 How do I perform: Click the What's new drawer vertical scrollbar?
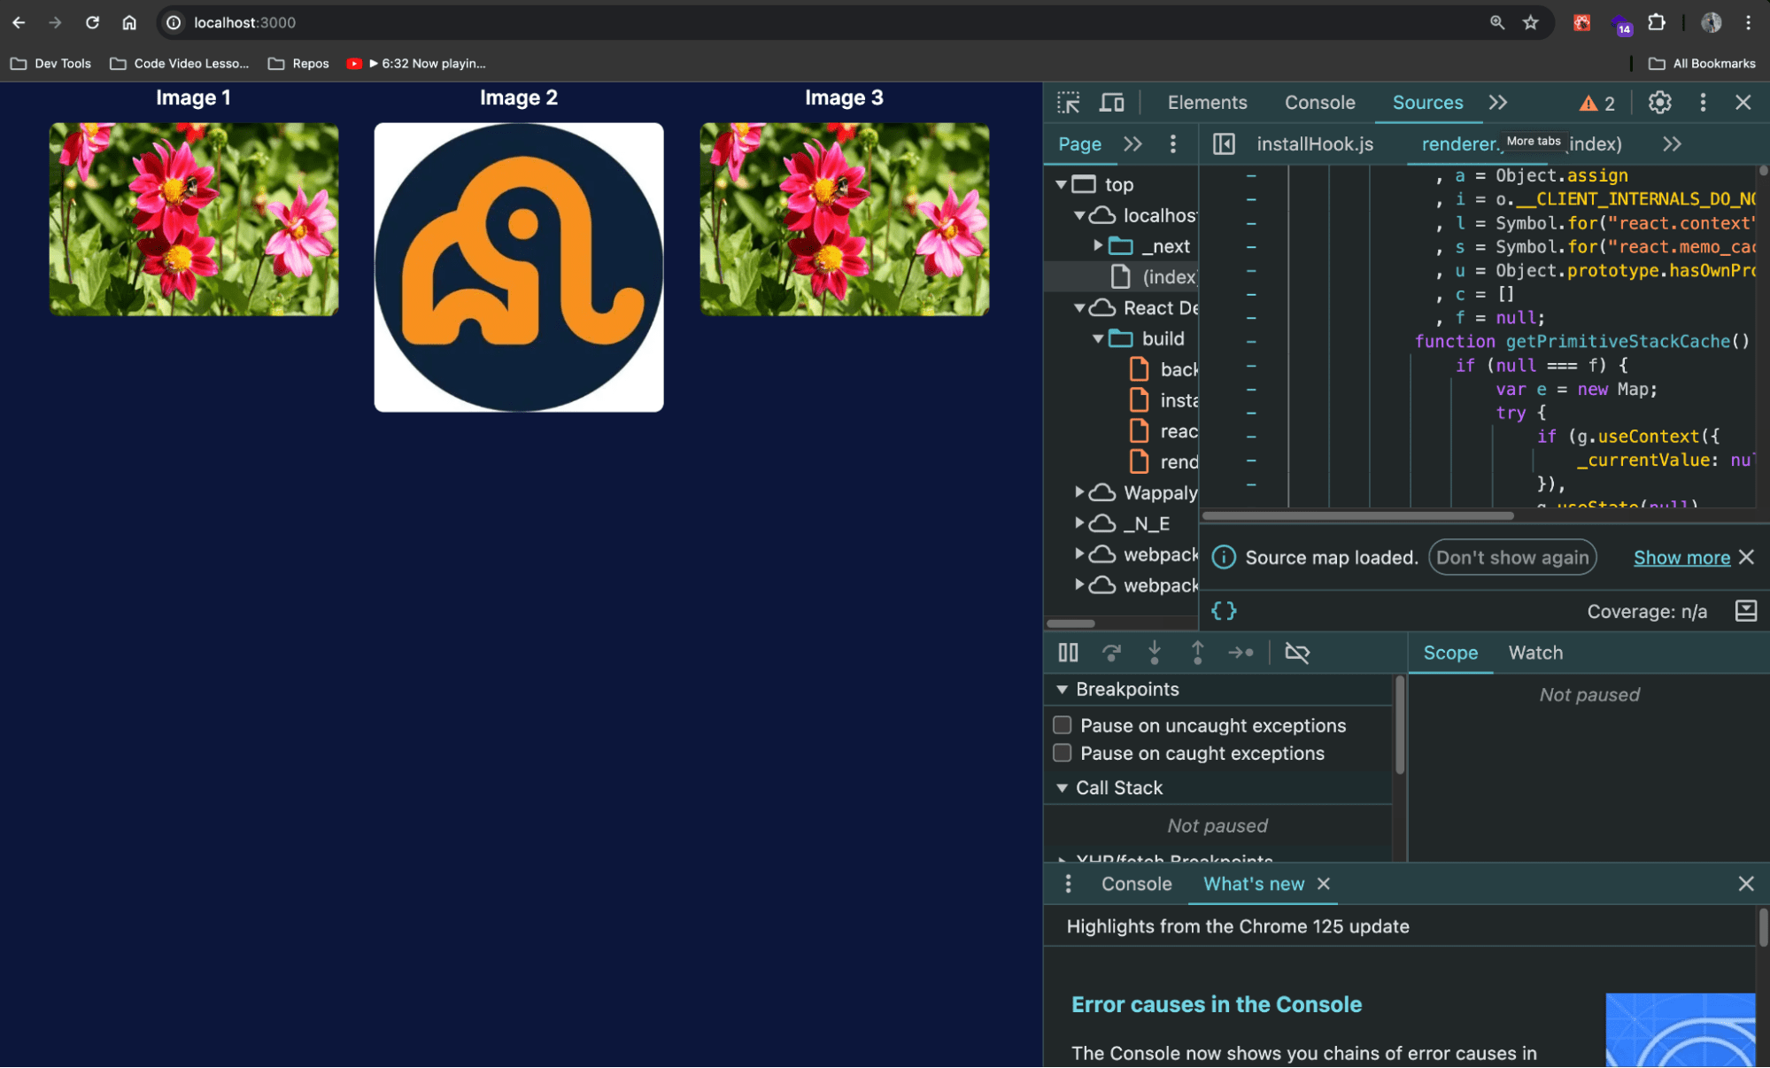tap(1763, 928)
